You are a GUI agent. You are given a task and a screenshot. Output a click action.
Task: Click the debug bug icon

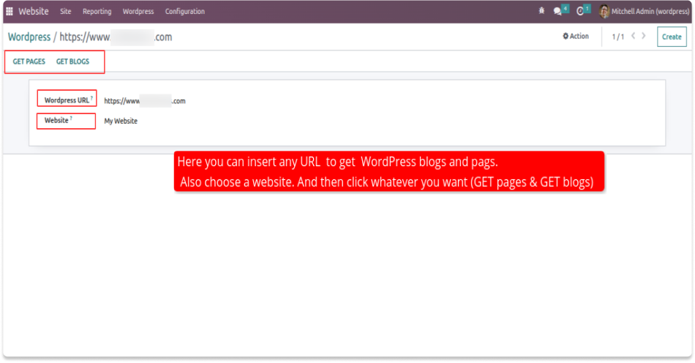541,11
